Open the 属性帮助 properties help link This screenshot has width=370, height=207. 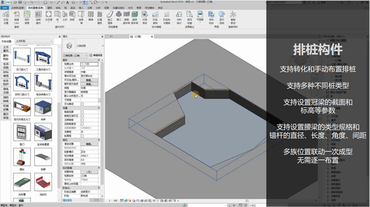point(67,200)
